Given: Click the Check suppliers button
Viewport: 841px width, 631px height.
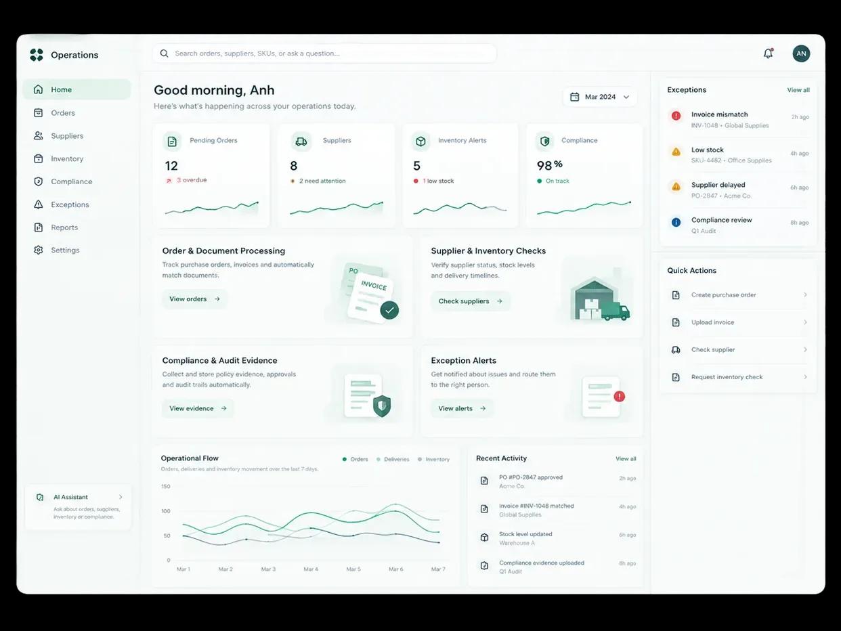Looking at the screenshot, I should (x=471, y=301).
